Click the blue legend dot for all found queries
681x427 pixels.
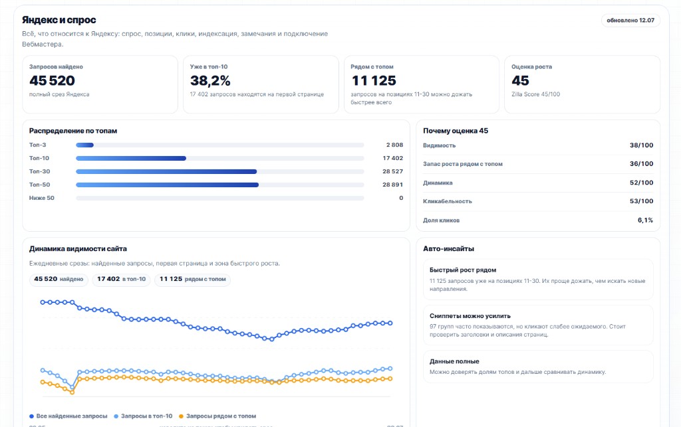31,416
